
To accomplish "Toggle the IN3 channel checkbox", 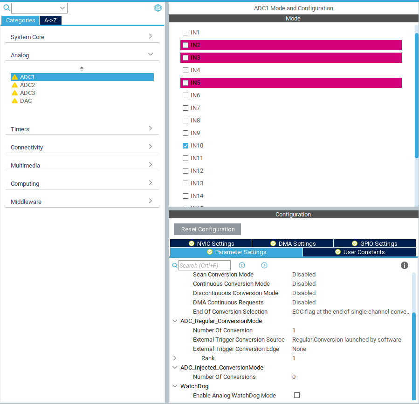I will 185,58.
